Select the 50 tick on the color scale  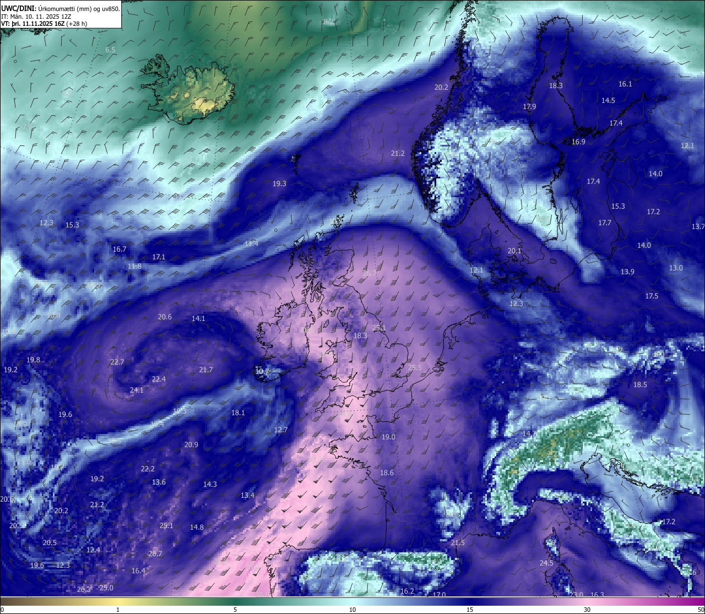pyautogui.click(x=701, y=610)
